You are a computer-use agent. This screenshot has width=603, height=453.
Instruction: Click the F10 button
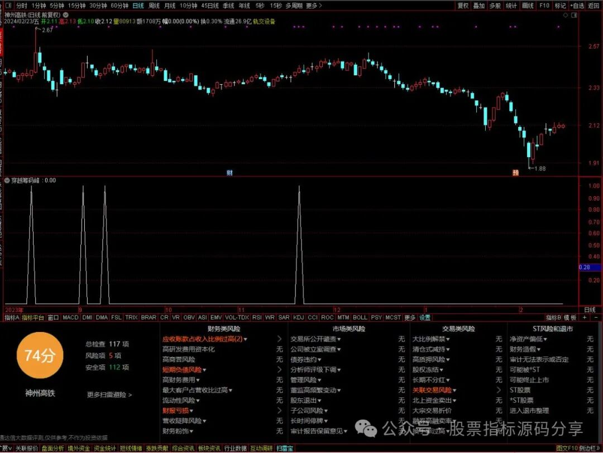click(x=544, y=6)
